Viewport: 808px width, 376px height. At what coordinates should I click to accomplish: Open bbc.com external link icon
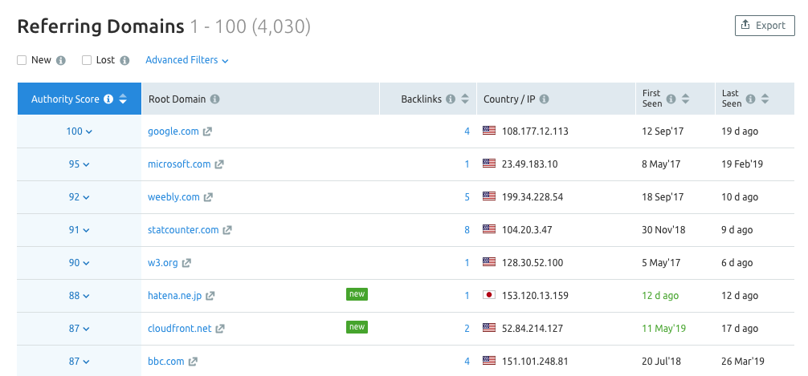tap(193, 362)
